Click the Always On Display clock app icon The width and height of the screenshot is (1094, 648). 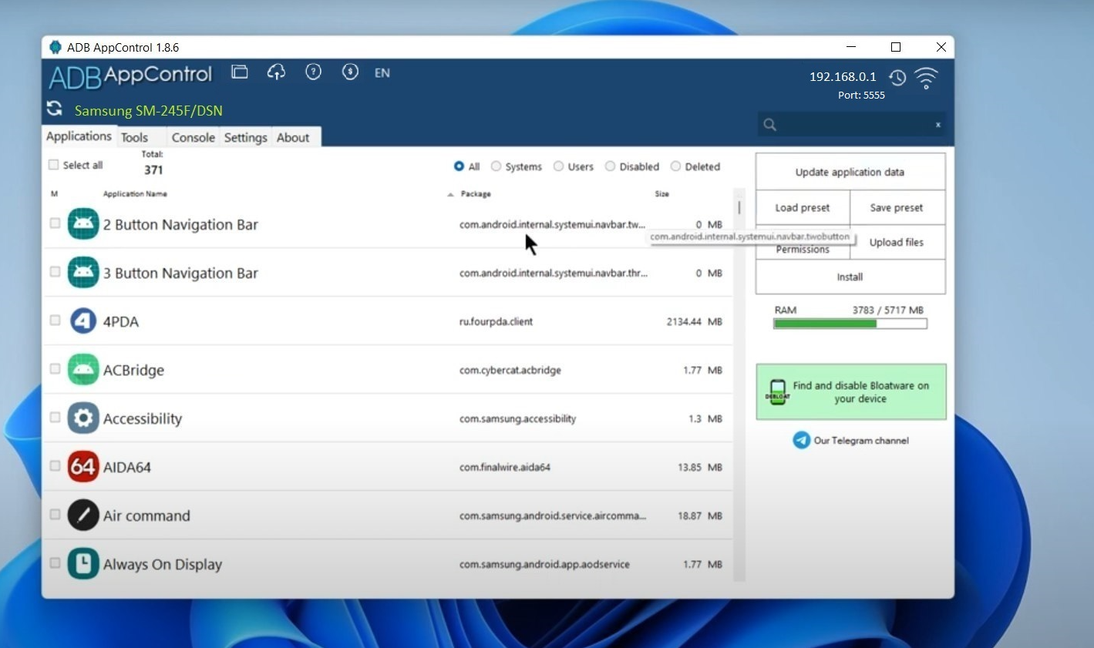(83, 564)
